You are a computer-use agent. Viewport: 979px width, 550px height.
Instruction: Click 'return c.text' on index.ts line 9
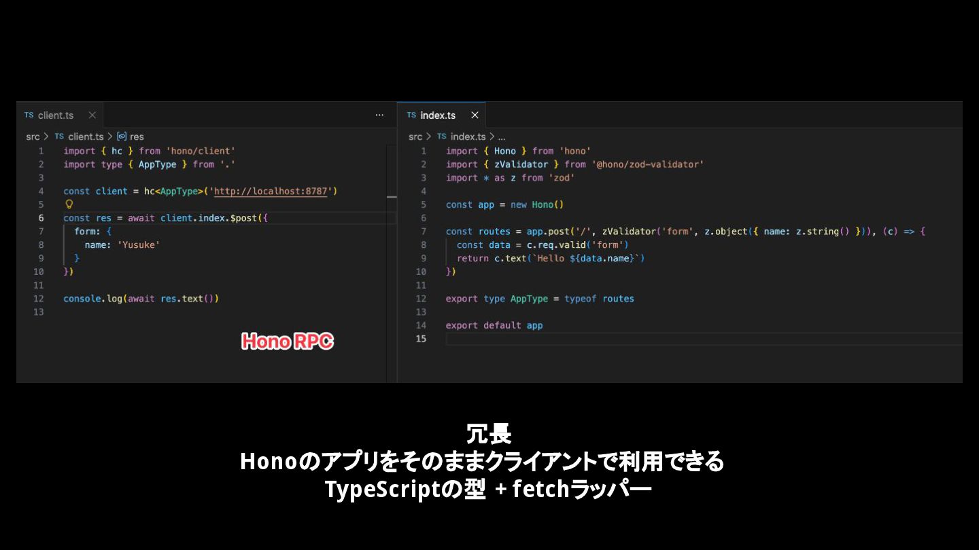(492, 258)
